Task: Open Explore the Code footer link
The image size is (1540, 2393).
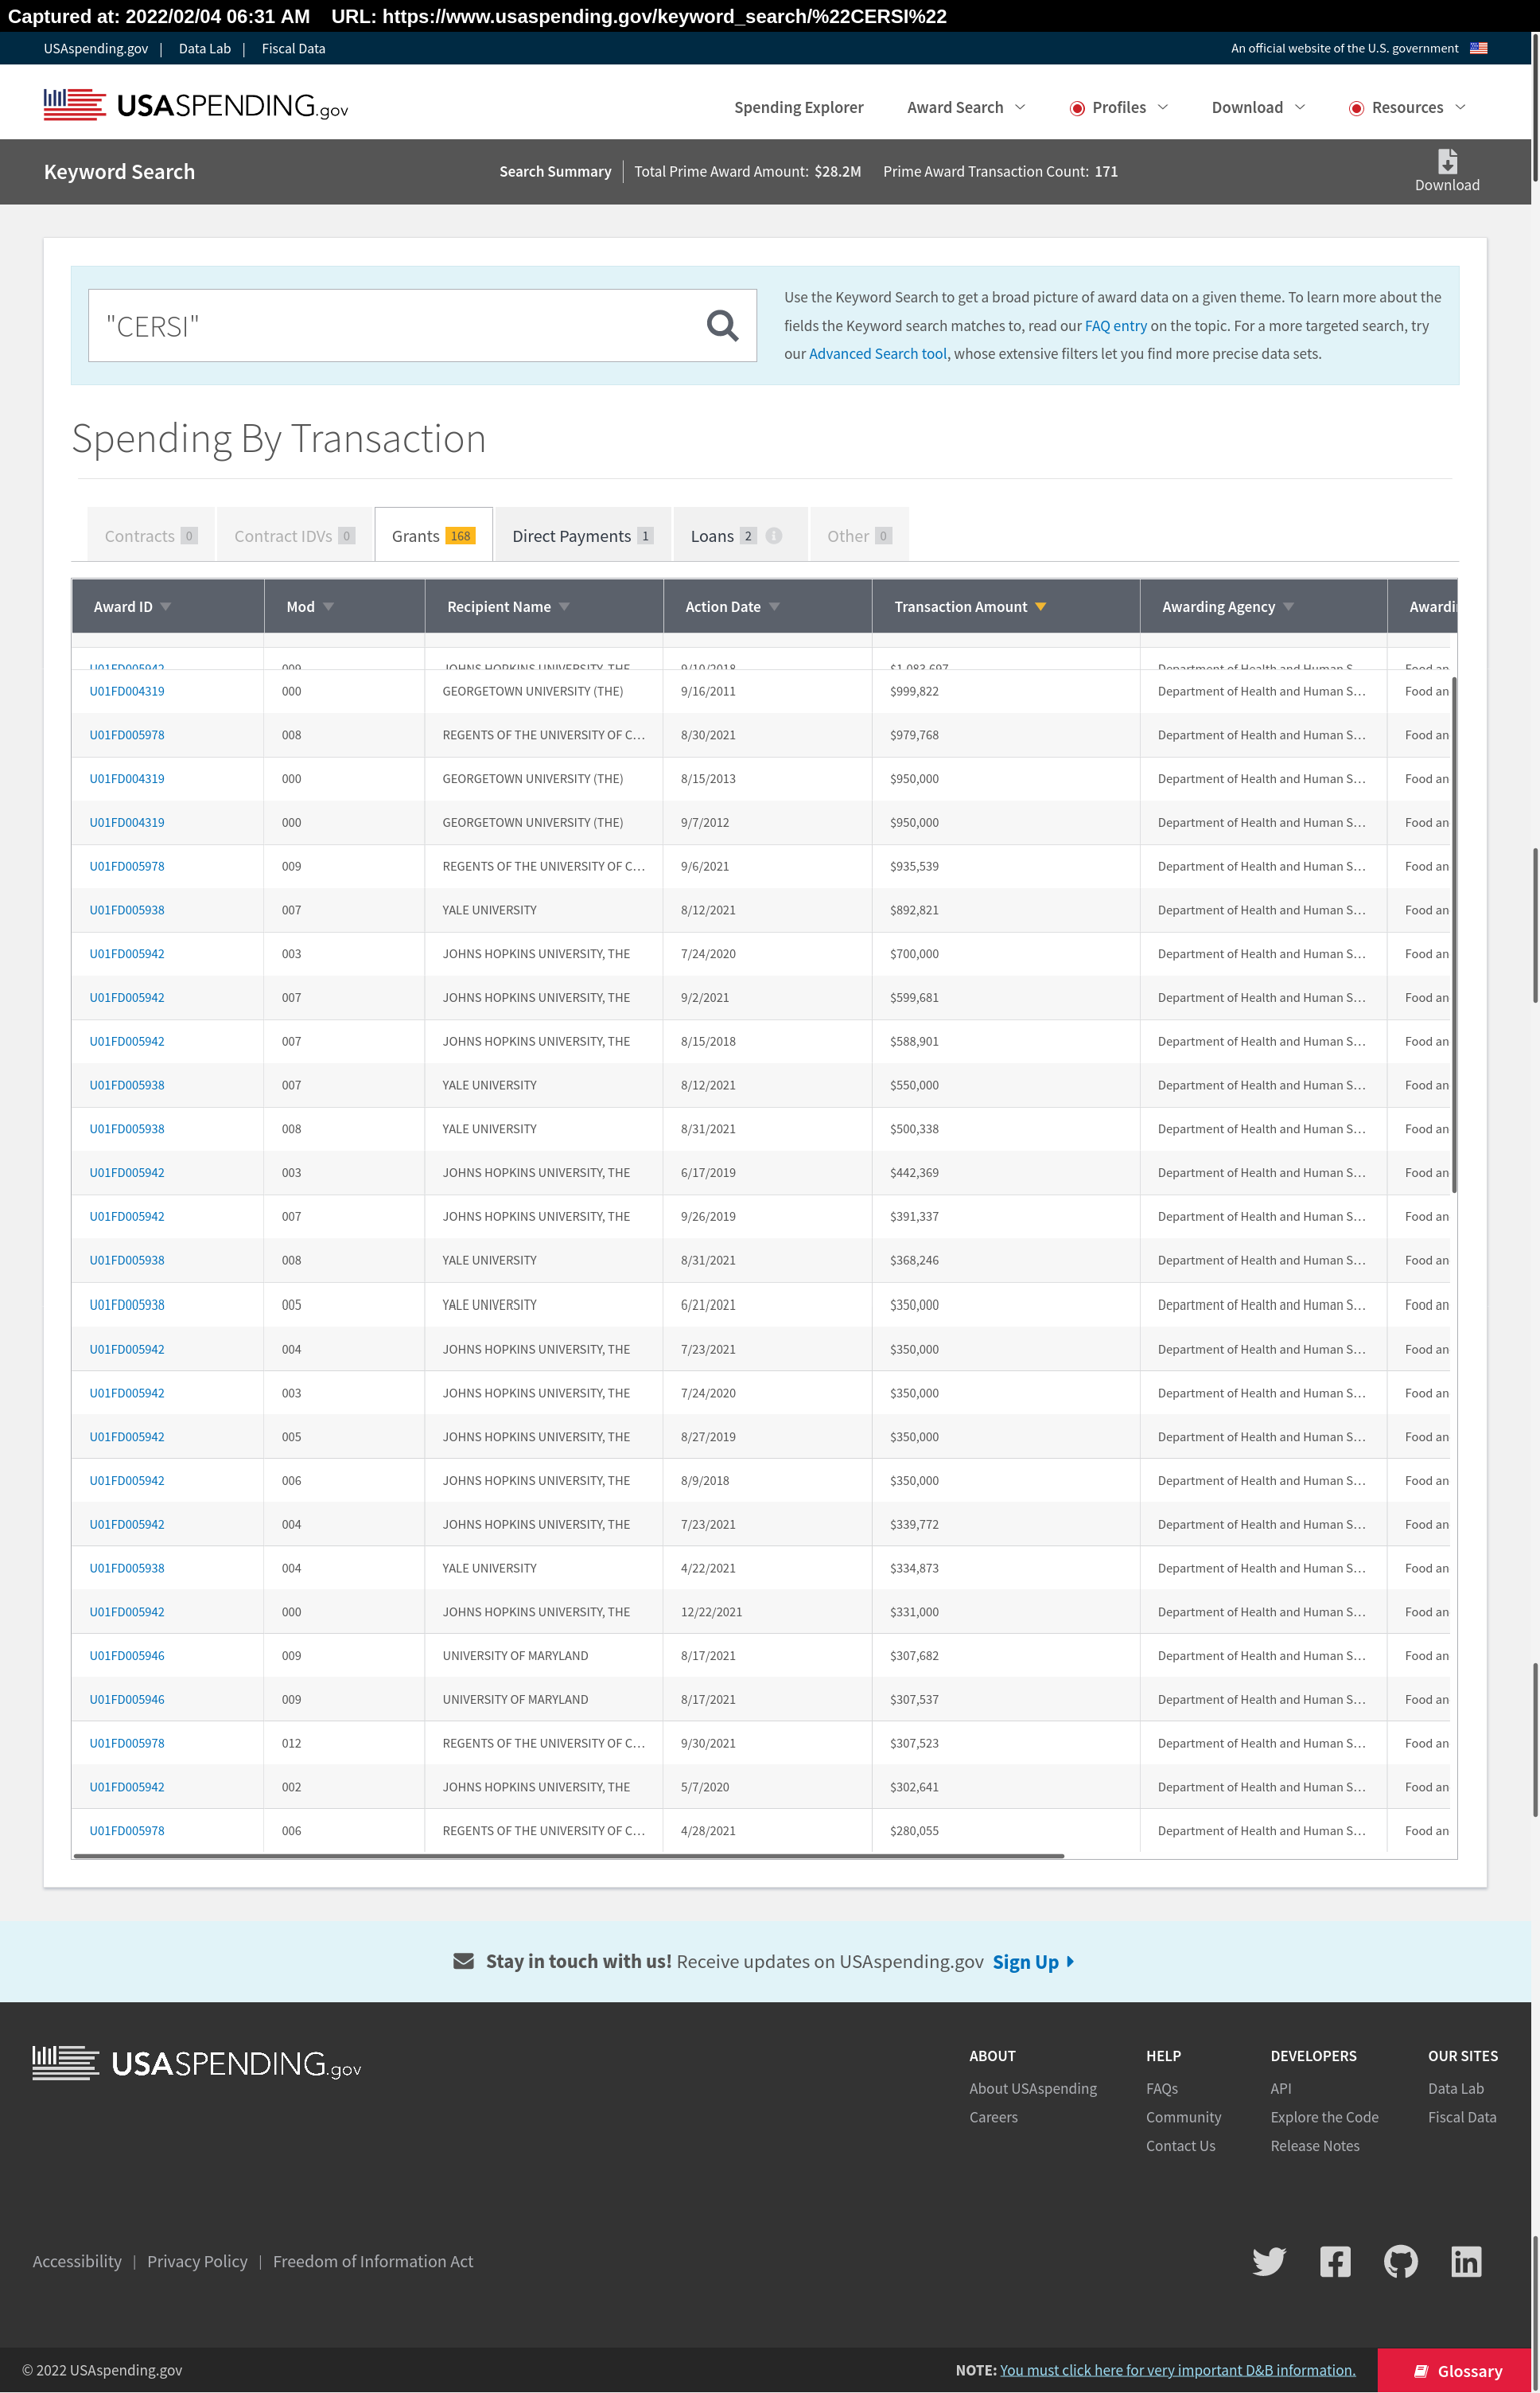Action: 1324,2117
